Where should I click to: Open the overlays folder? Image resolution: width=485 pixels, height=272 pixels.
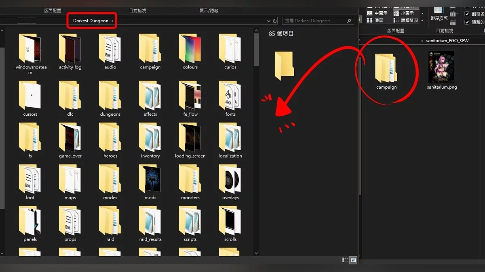pos(230,182)
